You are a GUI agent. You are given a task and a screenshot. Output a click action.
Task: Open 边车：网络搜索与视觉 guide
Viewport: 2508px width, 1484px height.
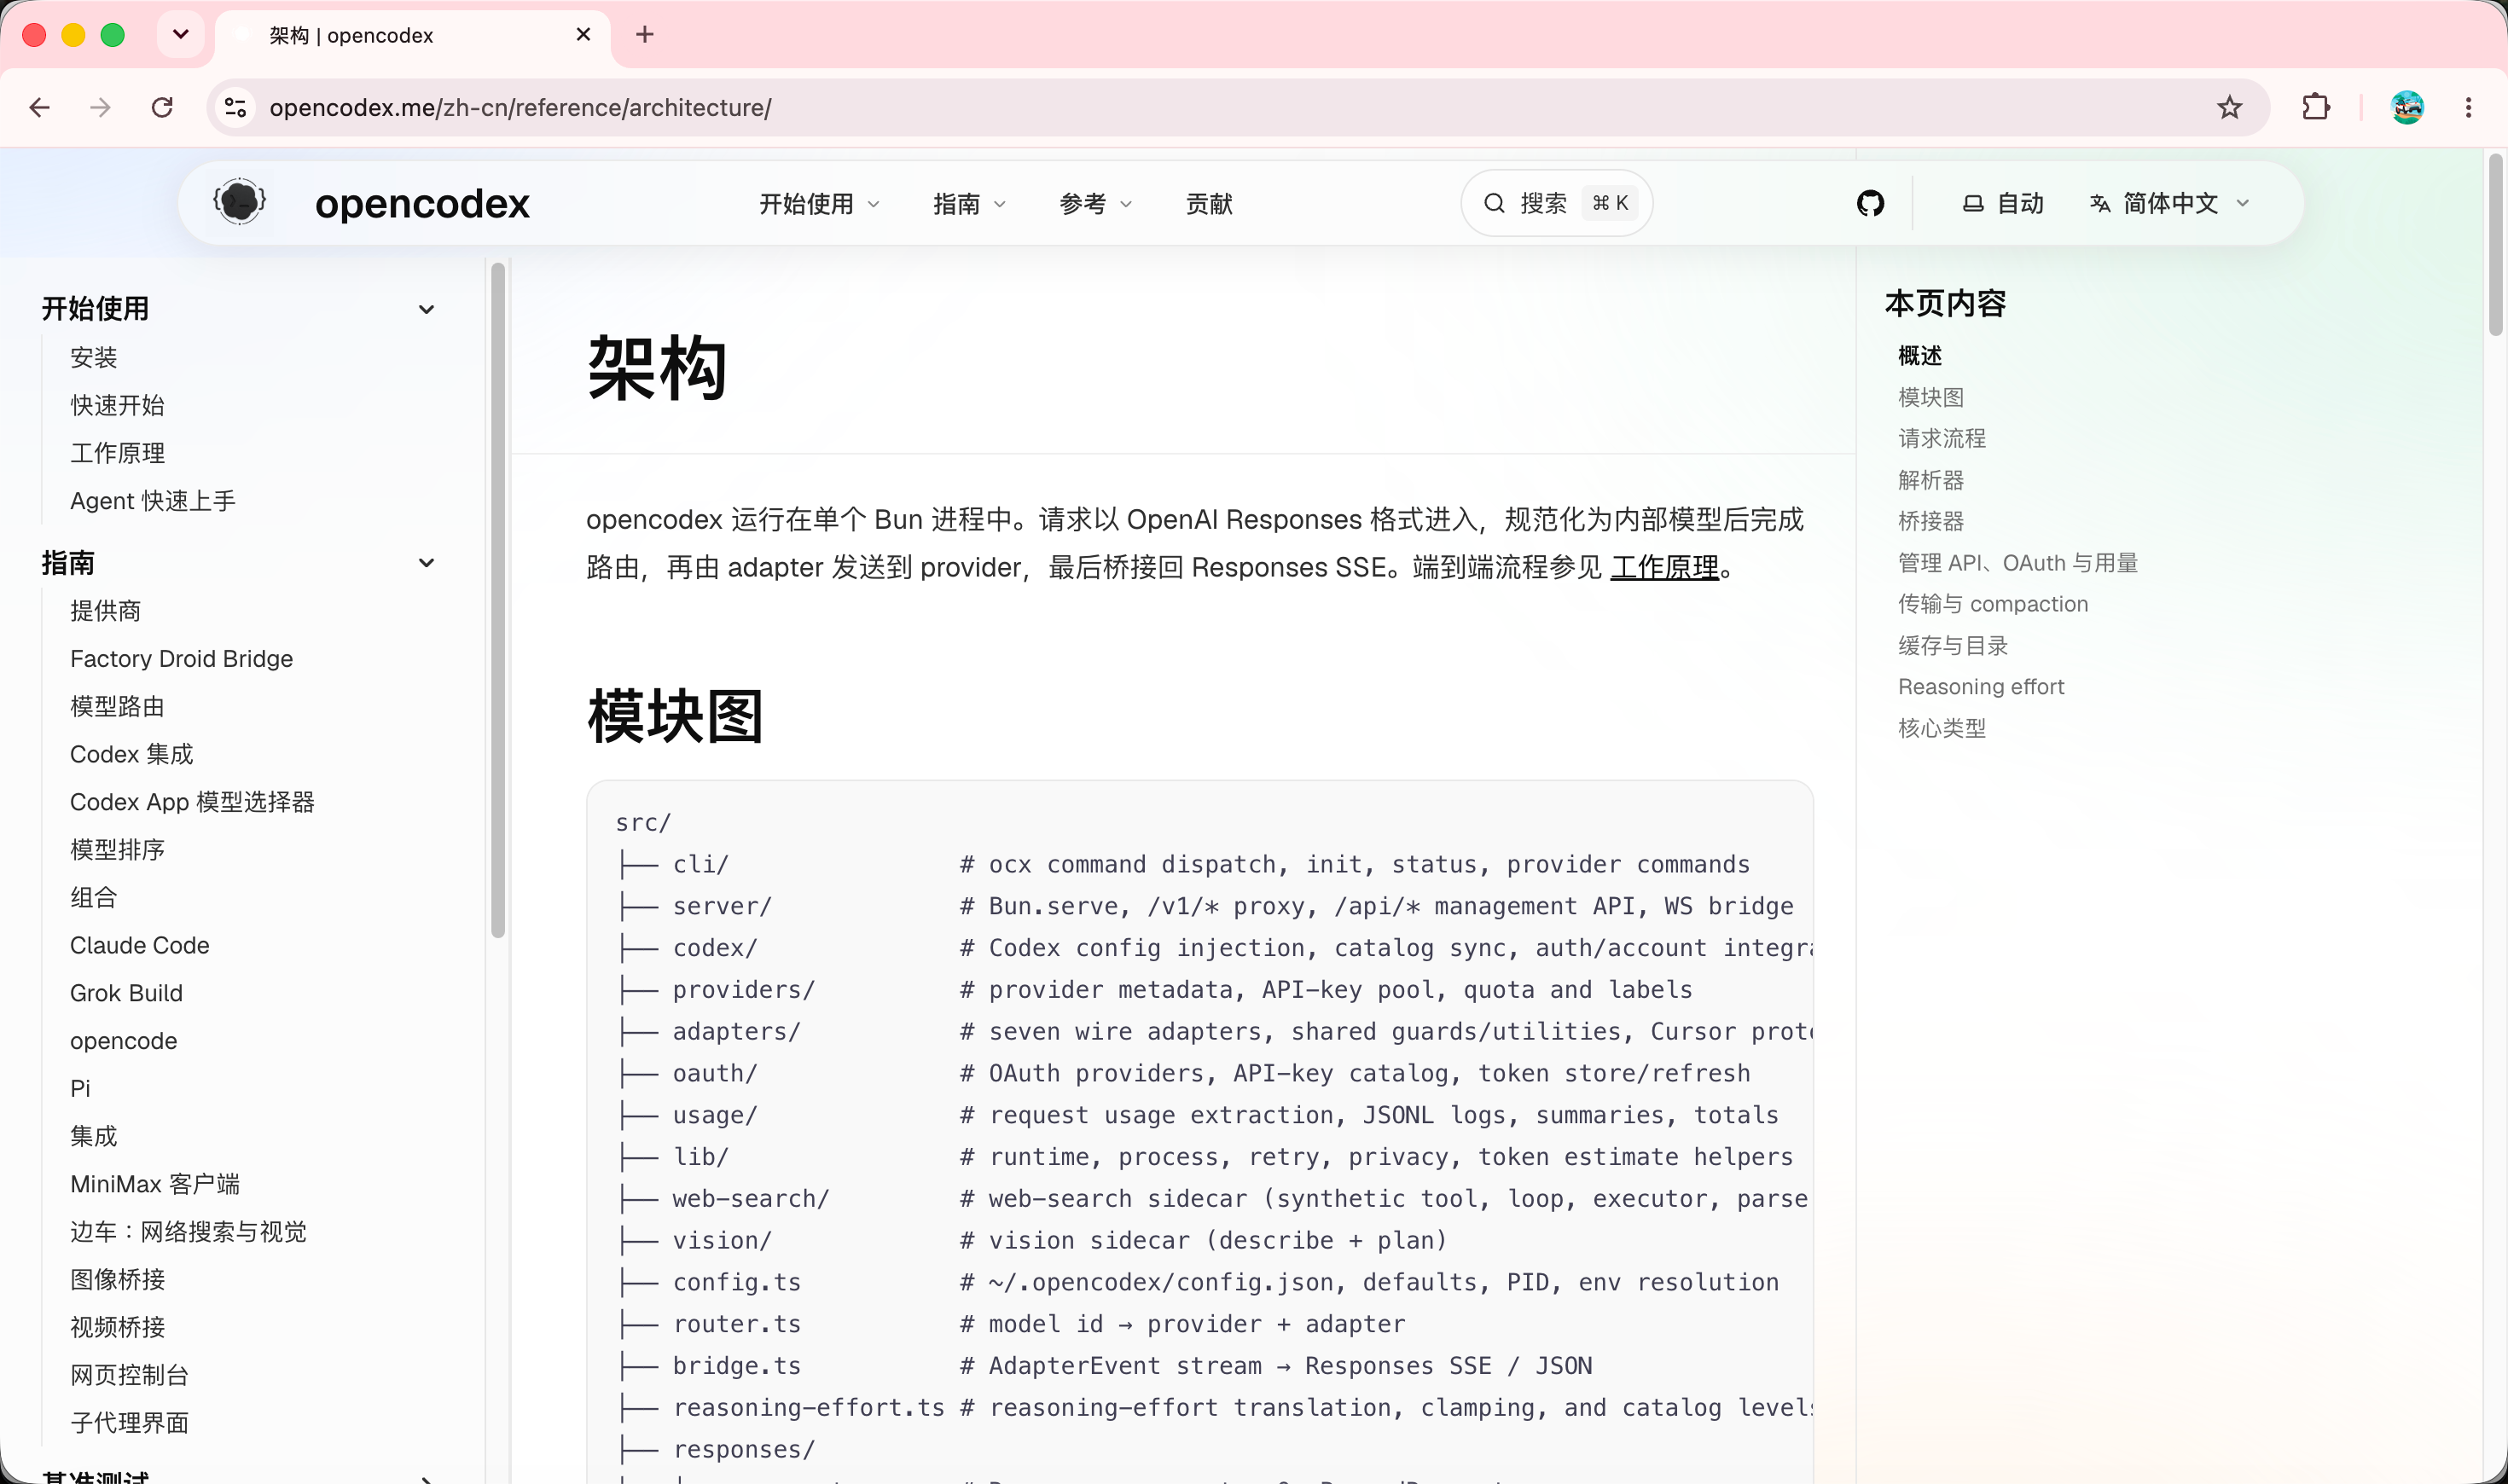tap(188, 1232)
